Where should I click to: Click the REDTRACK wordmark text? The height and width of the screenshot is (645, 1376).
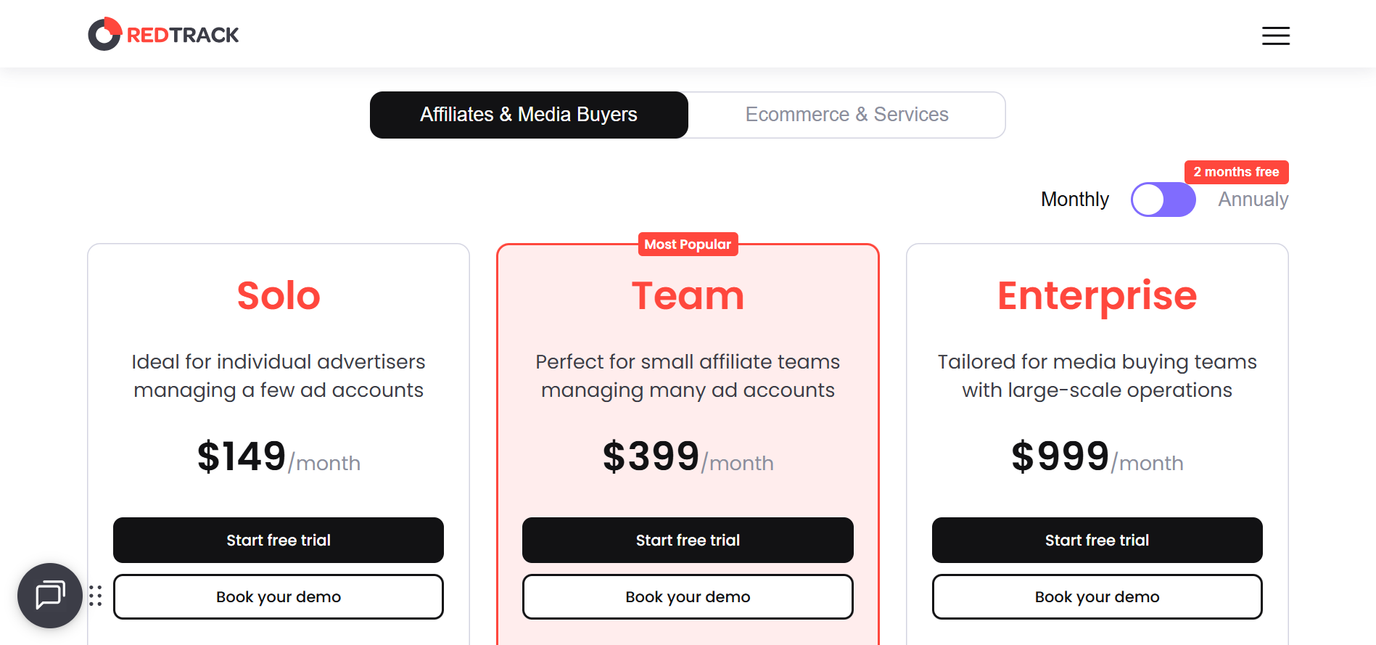tap(183, 35)
